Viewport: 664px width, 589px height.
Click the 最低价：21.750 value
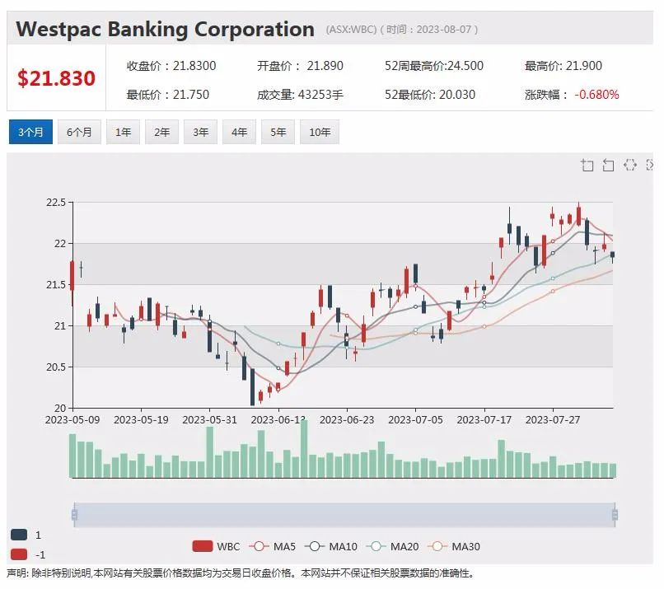coord(168,95)
